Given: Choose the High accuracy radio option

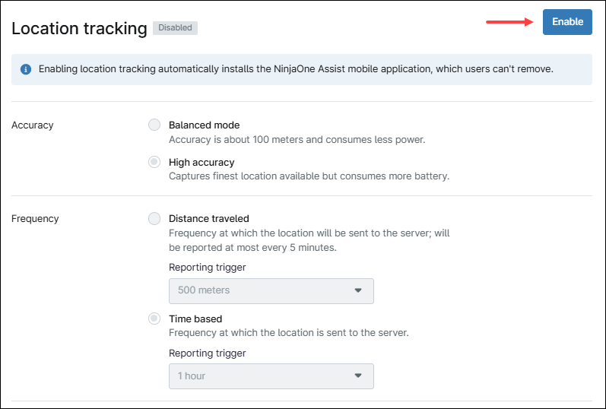Looking at the screenshot, I should (x=154, y=162).
